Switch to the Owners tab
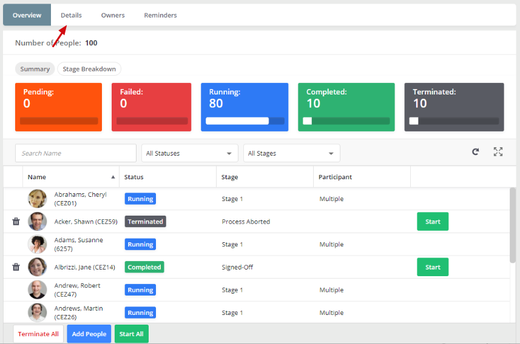The height and width of the screenshot is (344, 520). (113, 15)
